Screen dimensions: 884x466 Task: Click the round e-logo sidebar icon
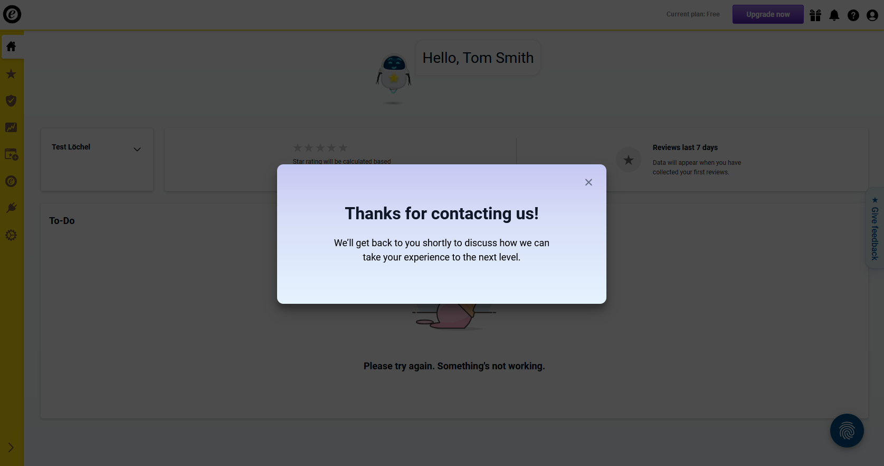click(11, 181)
